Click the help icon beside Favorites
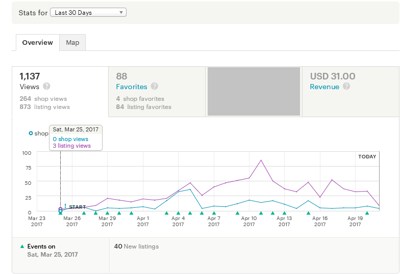The width and height of the screenshot is (400, 274). pyautogui.click(x=155, y=87)
